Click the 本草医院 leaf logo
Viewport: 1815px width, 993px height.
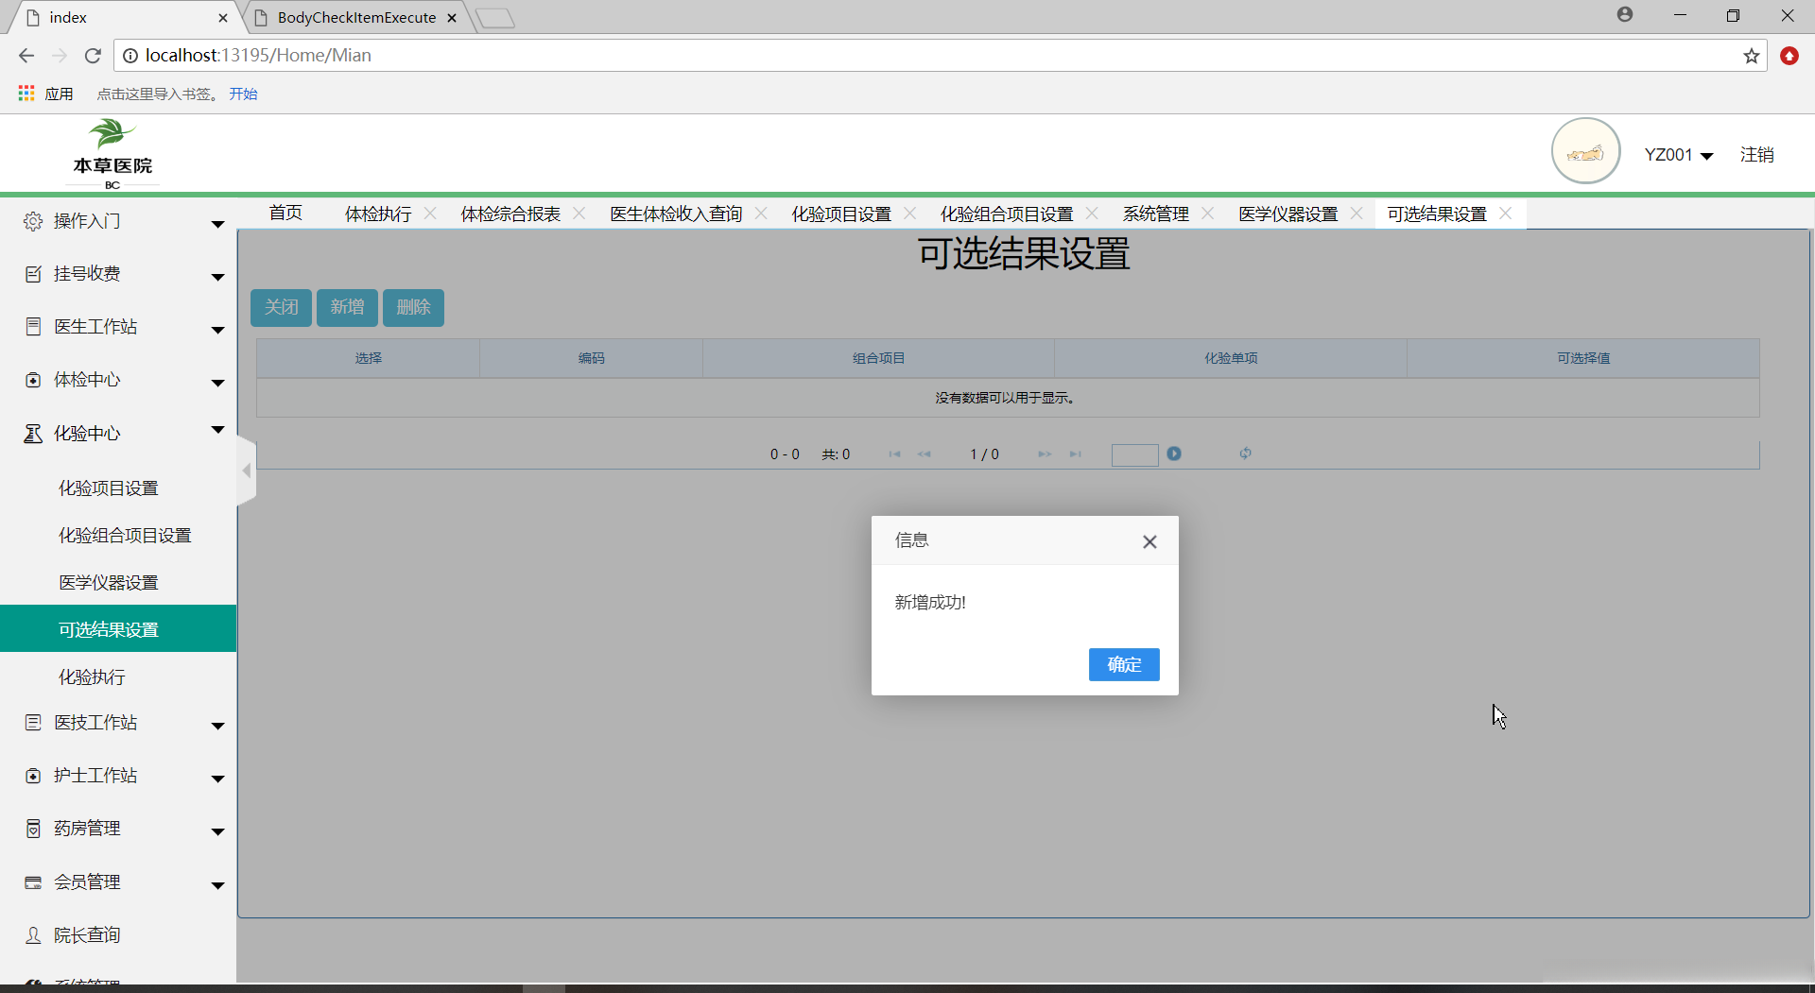pos(112,153)
